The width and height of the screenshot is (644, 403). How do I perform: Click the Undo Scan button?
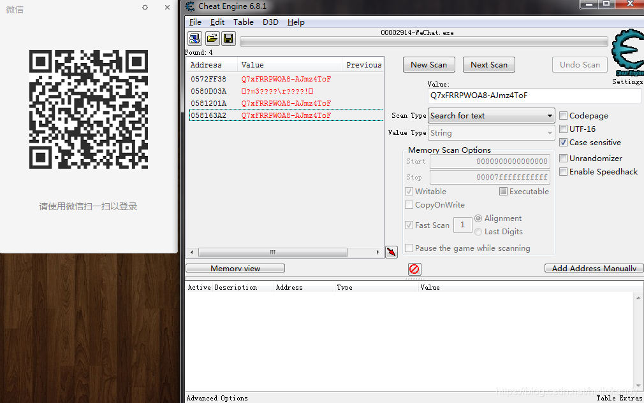click(x=580, y=65)
